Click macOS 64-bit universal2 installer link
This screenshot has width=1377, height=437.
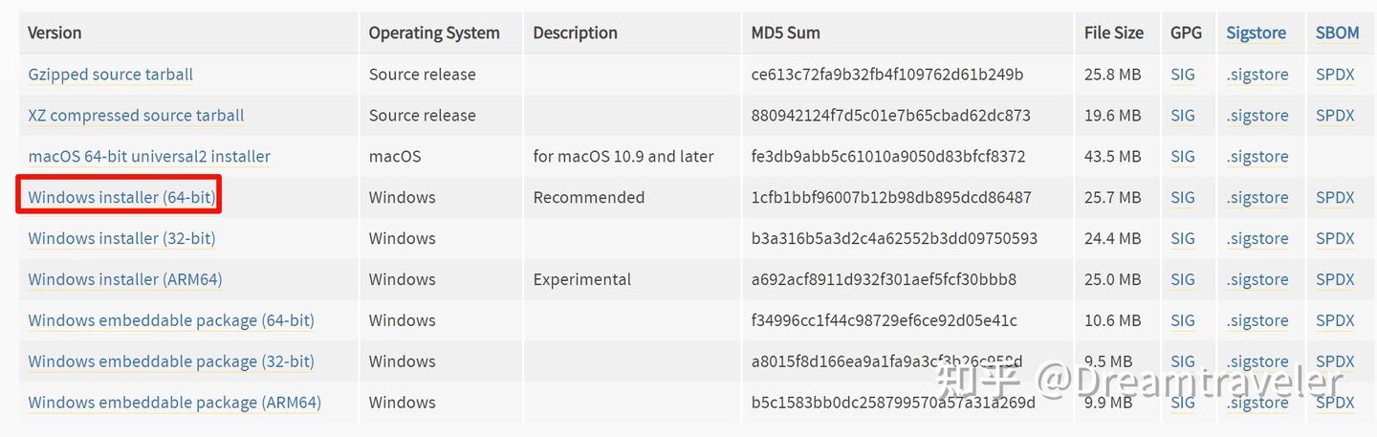pyautogui.click(x=149, y=157)
